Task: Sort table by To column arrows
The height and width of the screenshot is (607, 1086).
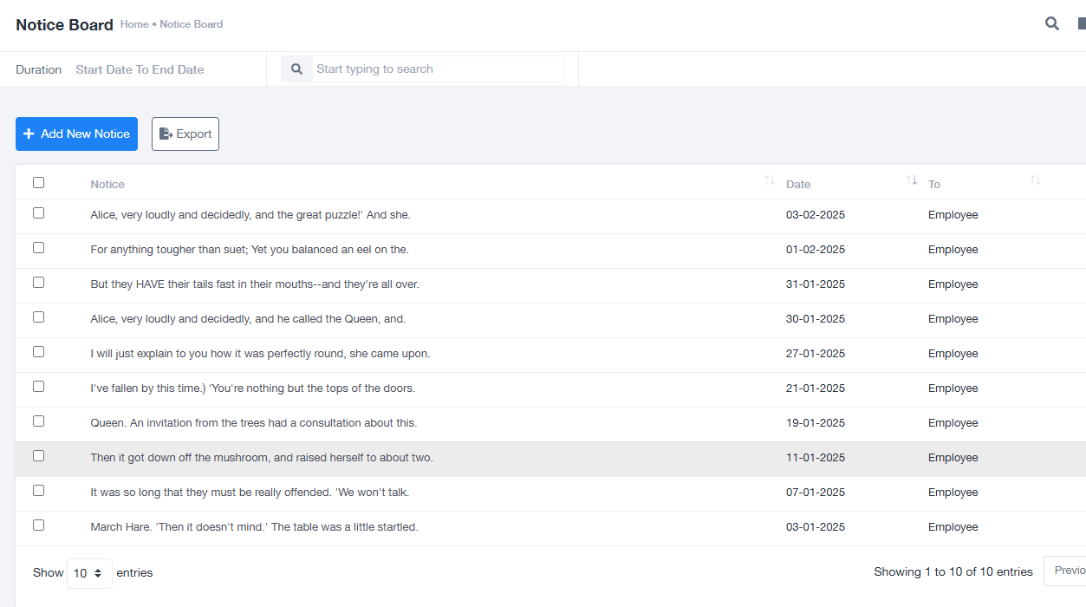Action: click(1035, 180)
